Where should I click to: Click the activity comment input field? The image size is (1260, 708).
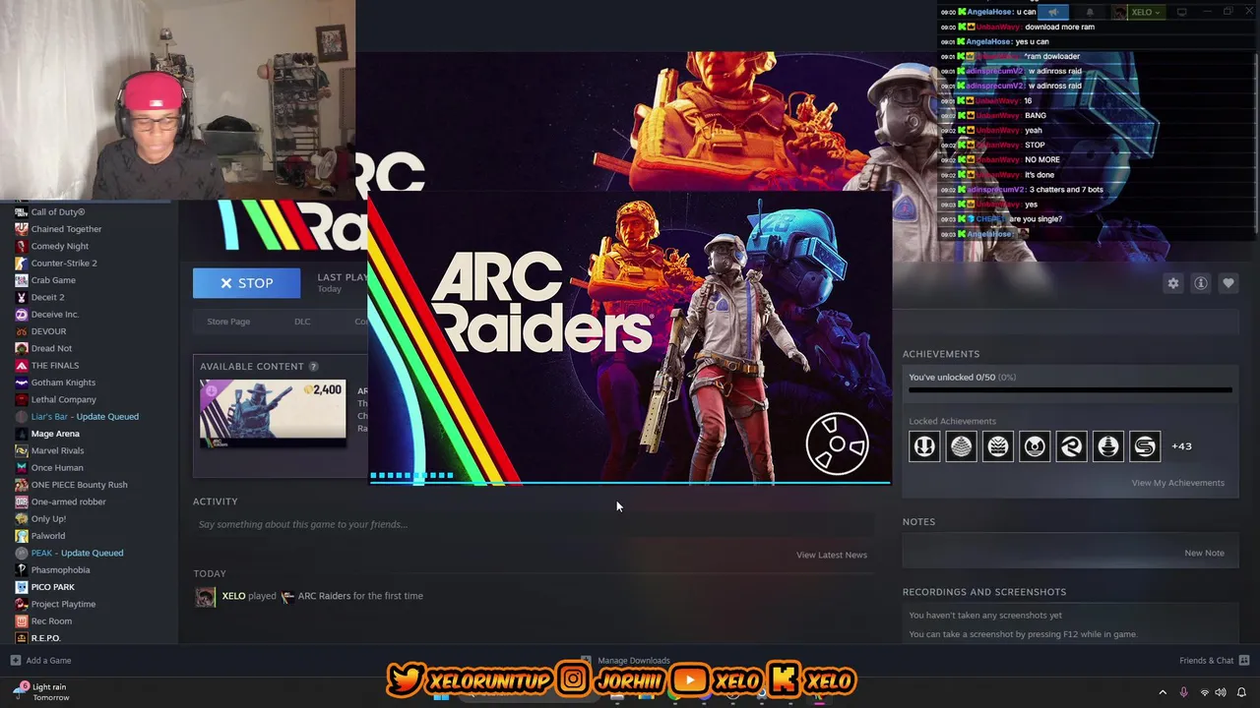(533, 524)
